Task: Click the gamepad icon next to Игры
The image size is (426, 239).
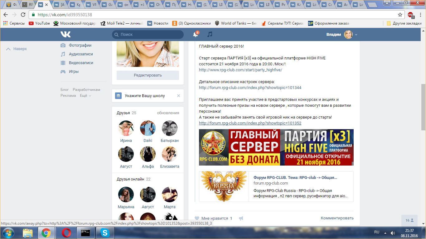Action: 63,71
